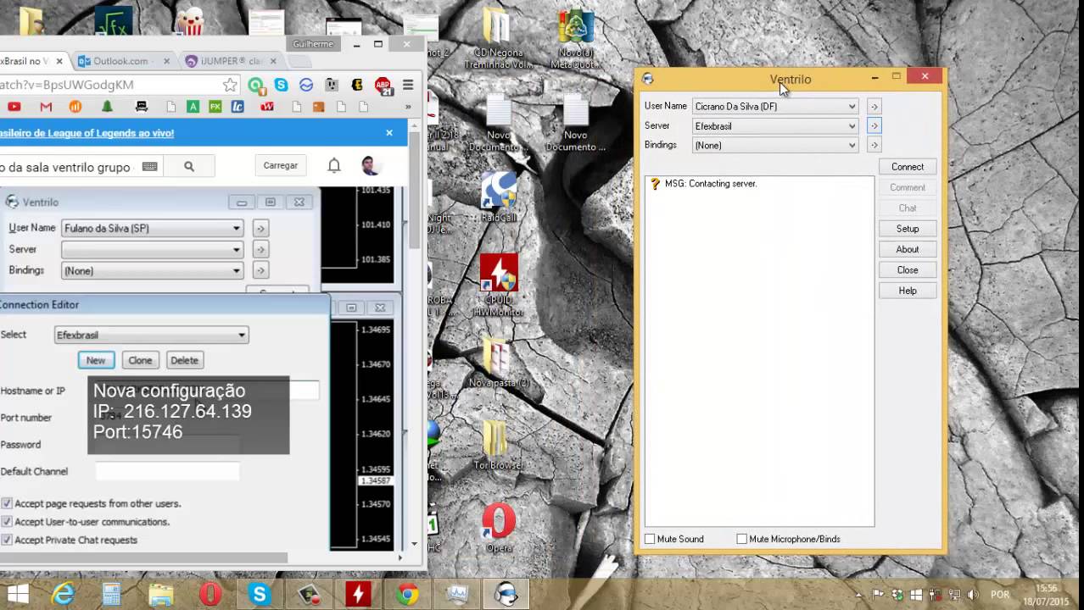Click Clone in the Connection Editor
This screenshot has height=610, width=1084.
140,360
